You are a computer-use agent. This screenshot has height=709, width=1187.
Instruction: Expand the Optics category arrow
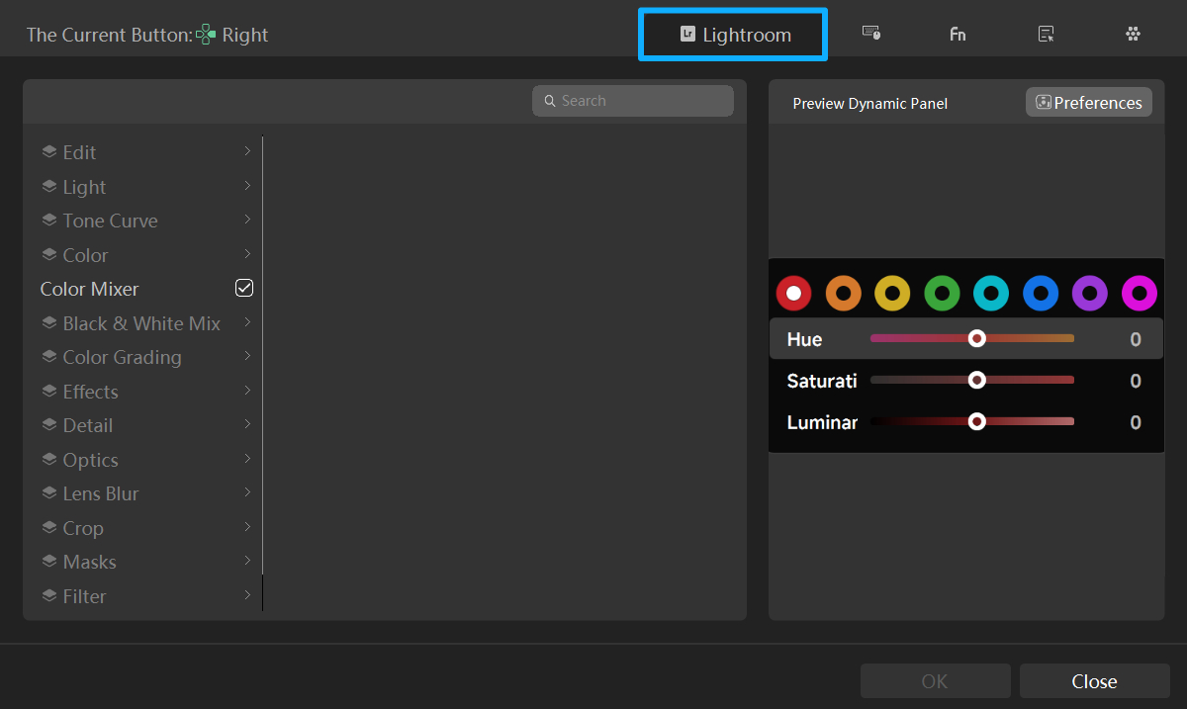(246, 459)
